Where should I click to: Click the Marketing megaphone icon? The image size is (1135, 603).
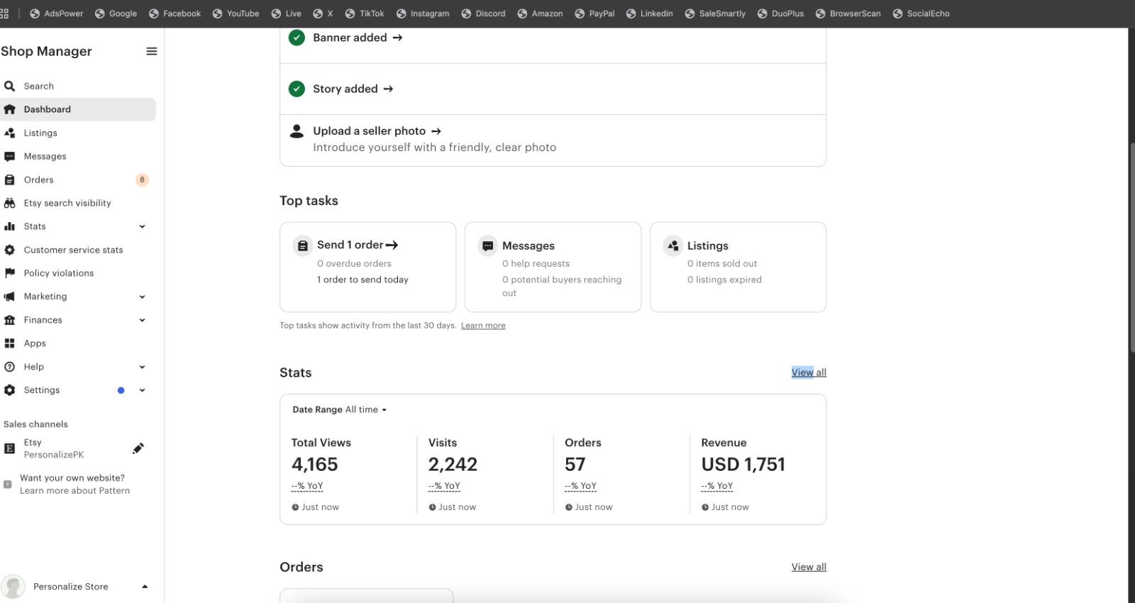[x=9, y=297]
